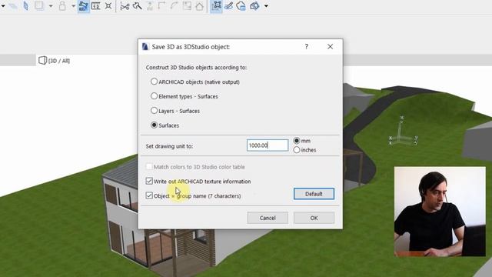The width and height of the screenshot is (492, 277).
Task: Select the magic wand adjust tool
Action: click(x=137, y=6)
